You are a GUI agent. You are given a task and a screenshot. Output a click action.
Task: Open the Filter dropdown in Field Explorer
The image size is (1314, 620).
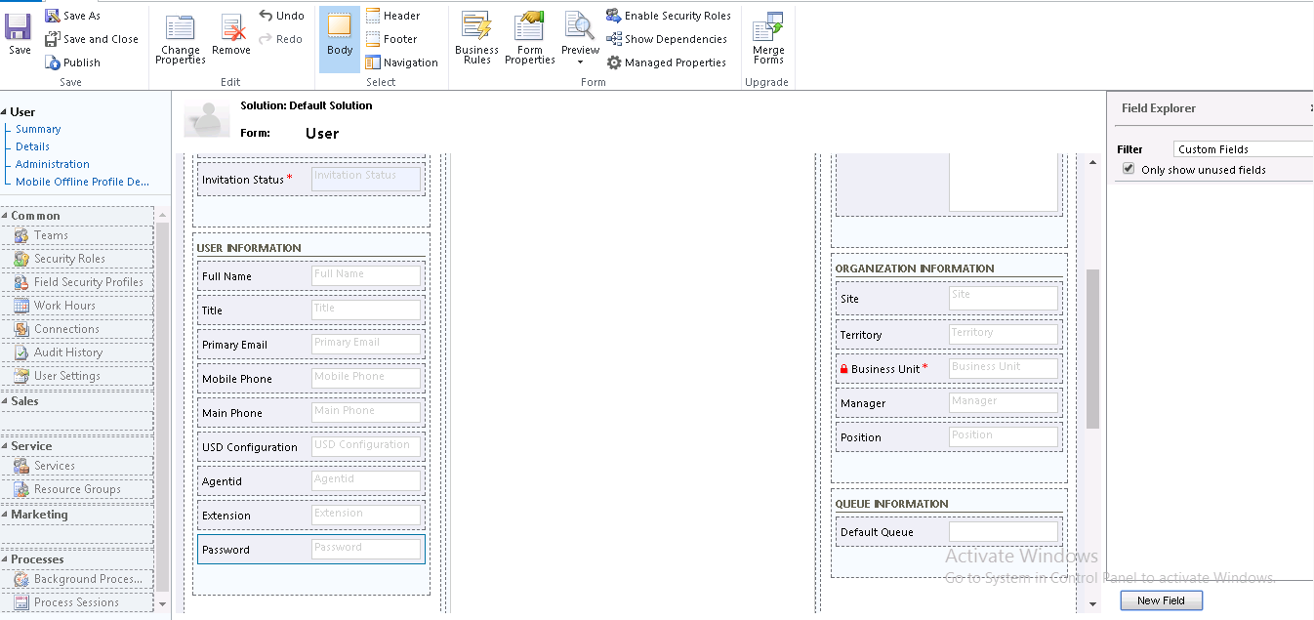tap(1242, 149)
